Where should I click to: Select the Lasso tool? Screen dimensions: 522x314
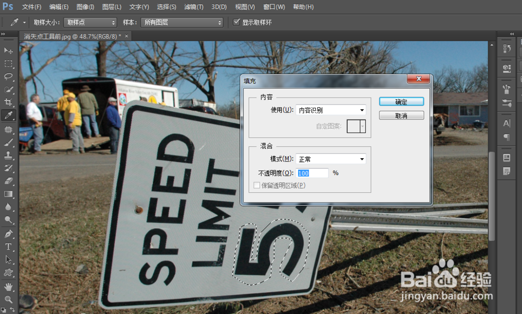8,76
